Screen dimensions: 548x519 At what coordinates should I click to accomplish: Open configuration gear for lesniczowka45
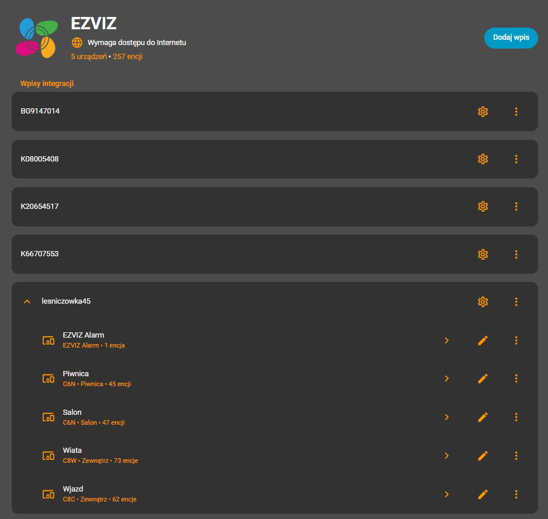[482, 301]
